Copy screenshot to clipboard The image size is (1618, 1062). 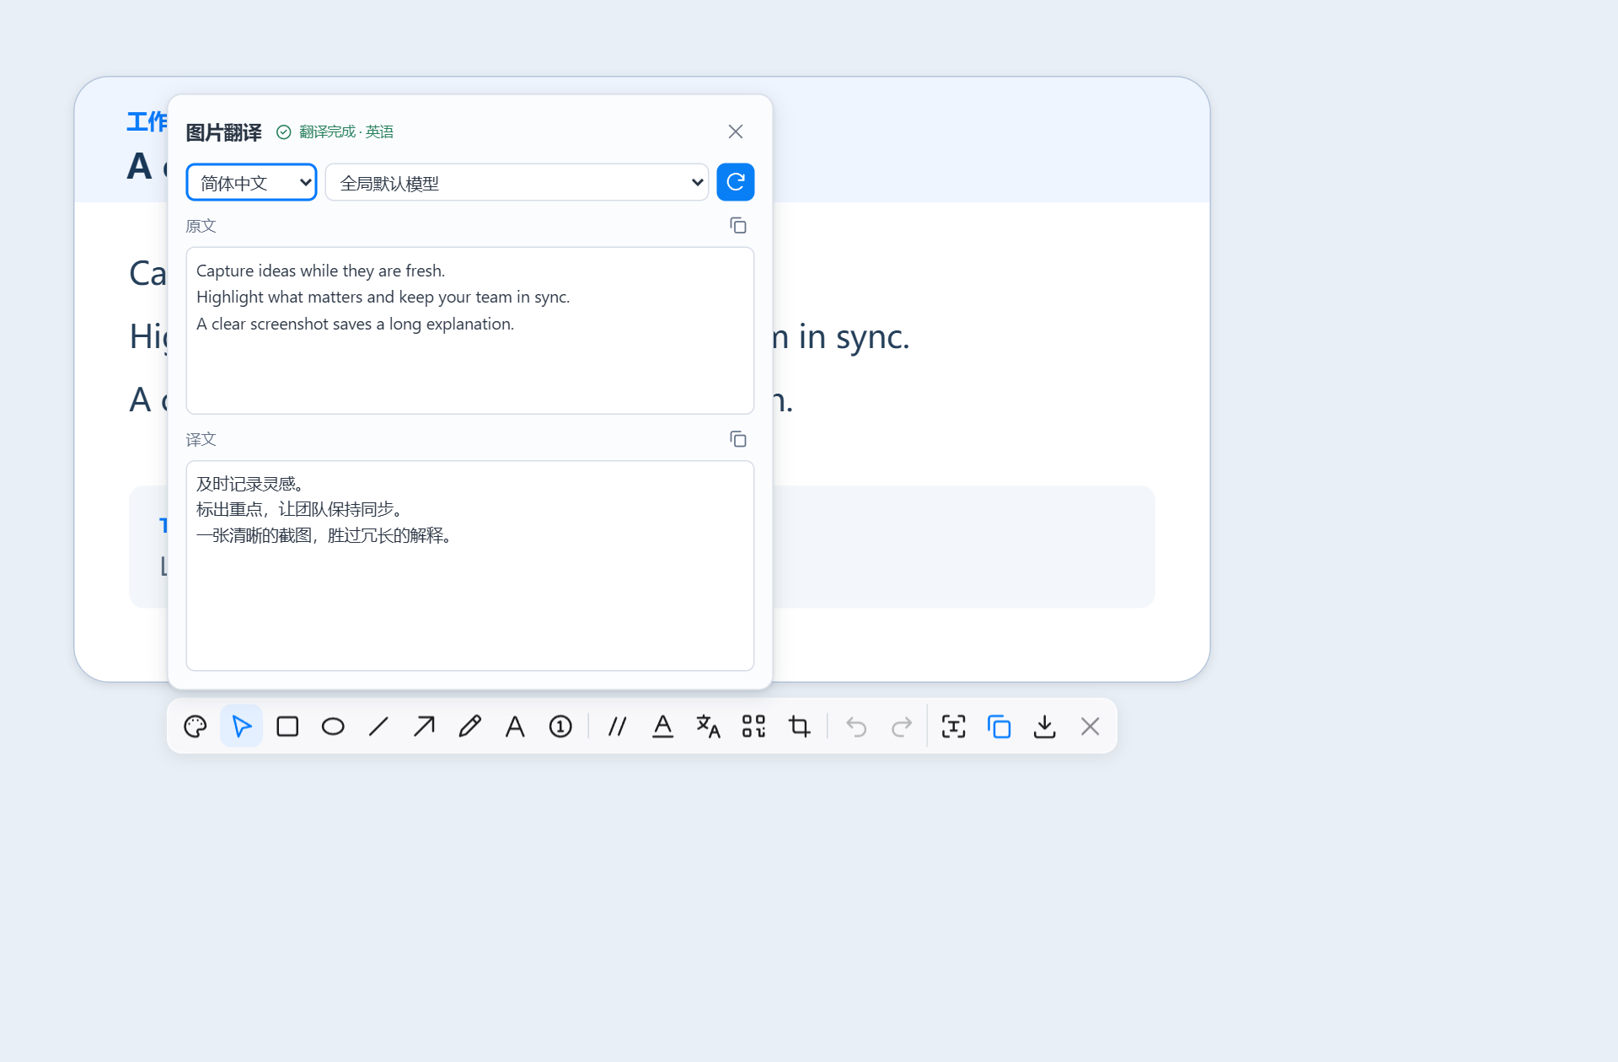point(999,727)
